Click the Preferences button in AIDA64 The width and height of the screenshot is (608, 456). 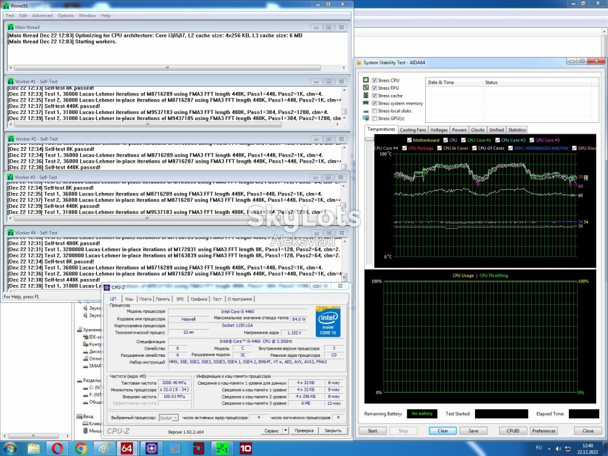point(544,431)
